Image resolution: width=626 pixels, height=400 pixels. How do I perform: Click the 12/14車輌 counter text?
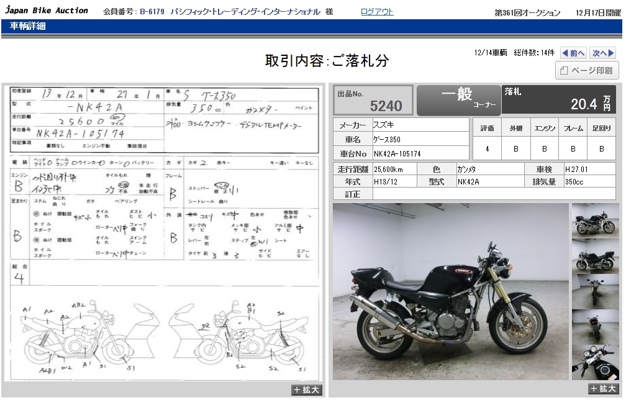tap(490, 53)
